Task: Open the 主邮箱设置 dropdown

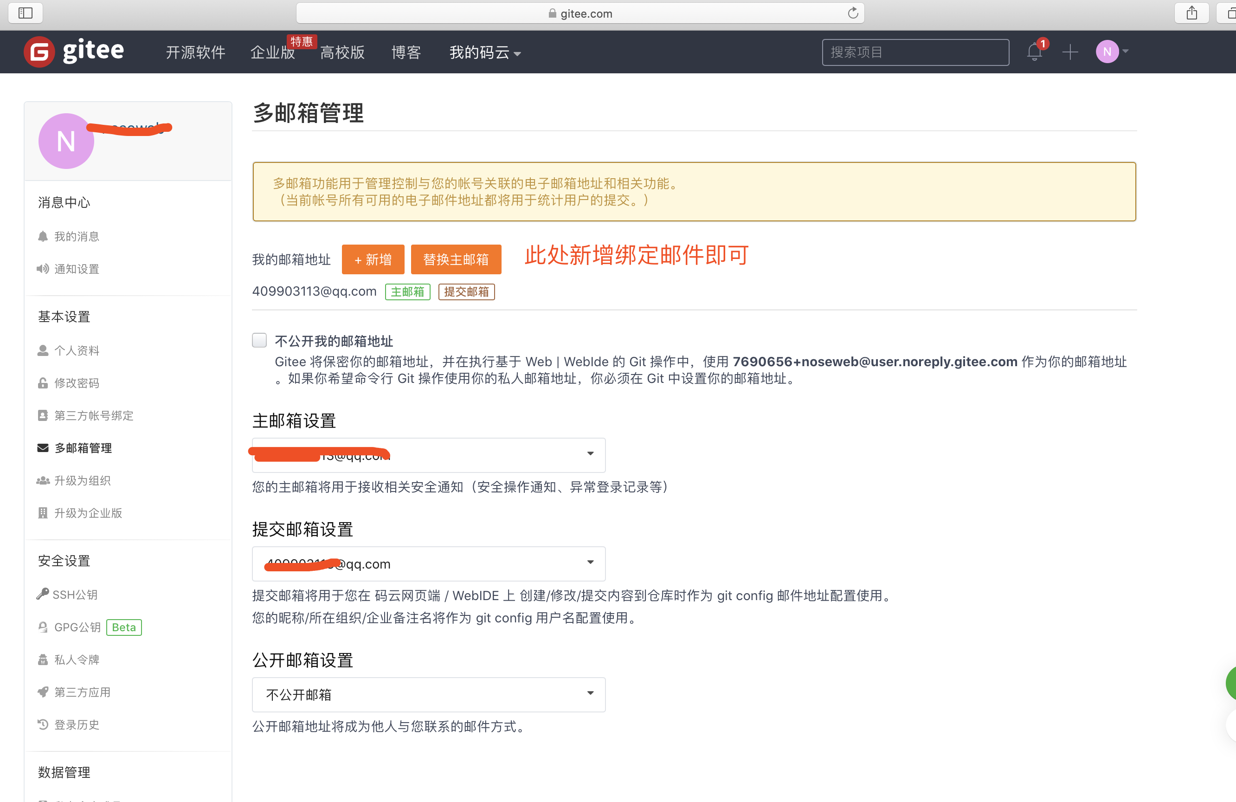Action: pos(428,455)
